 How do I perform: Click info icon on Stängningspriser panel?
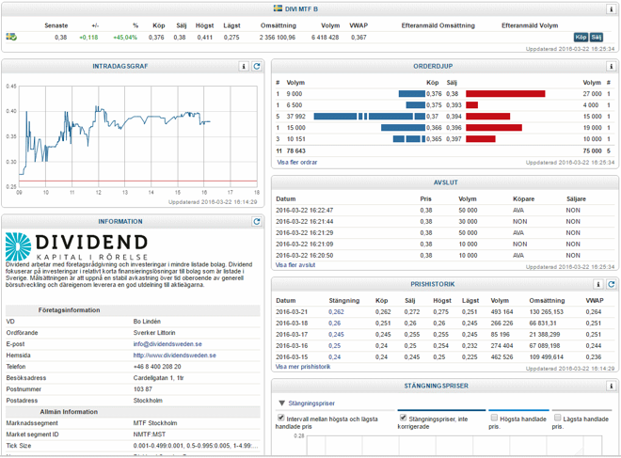[x=611, y=386]
